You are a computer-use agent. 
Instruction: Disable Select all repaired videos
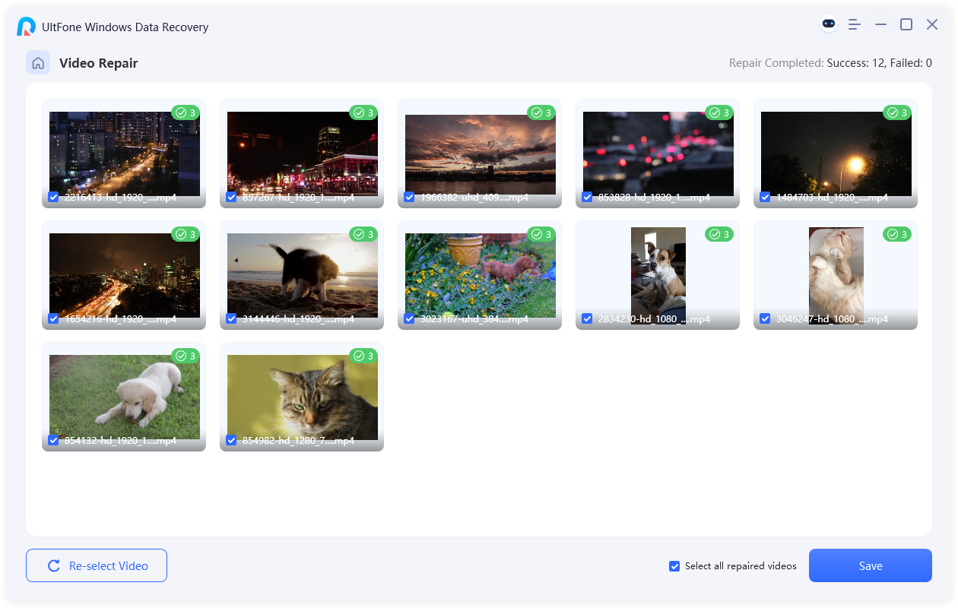click(x=674, y=565)
